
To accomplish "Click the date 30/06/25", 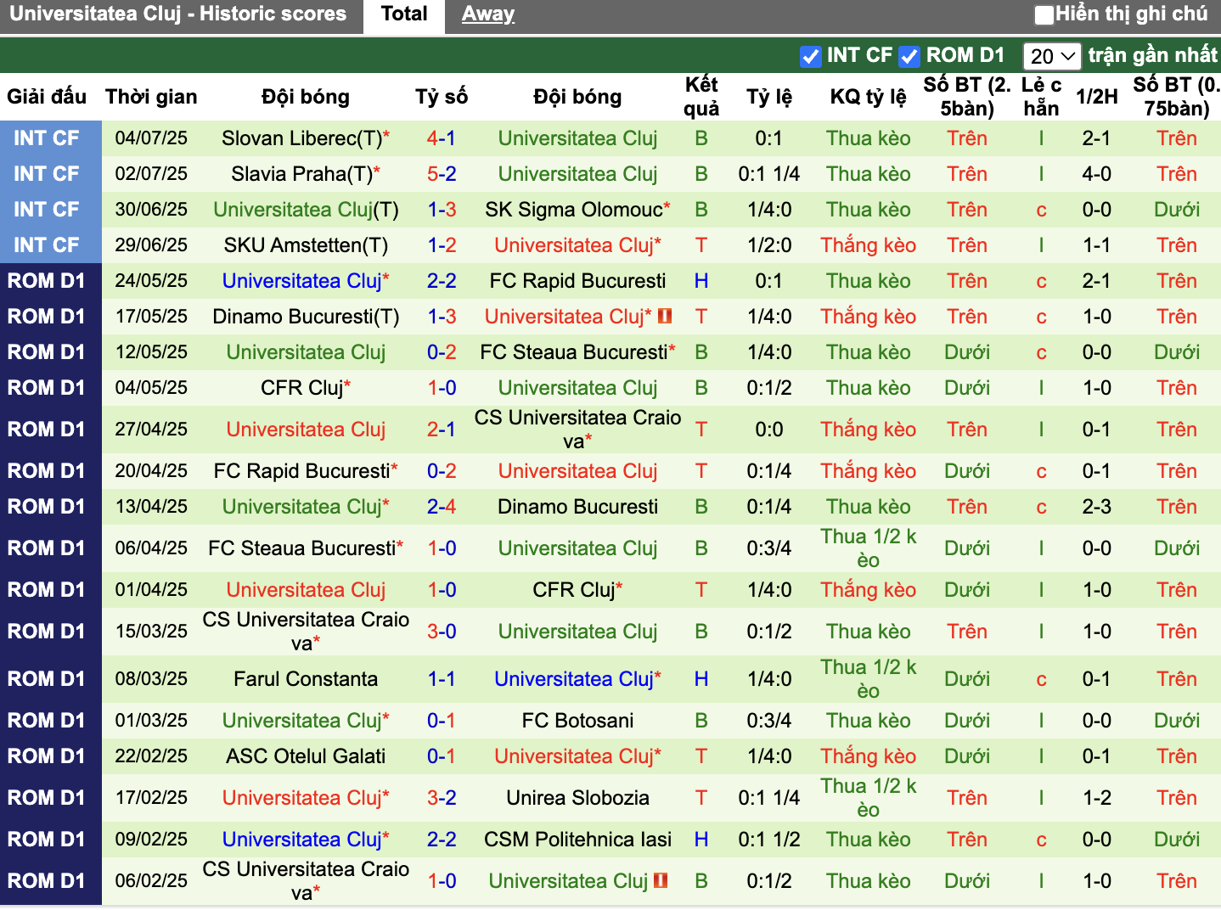I will (x=151, y=210).
